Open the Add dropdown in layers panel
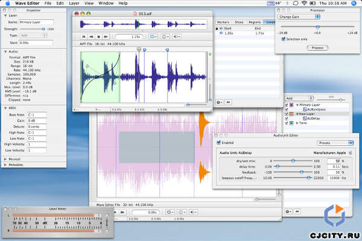 tap(299, 98)
